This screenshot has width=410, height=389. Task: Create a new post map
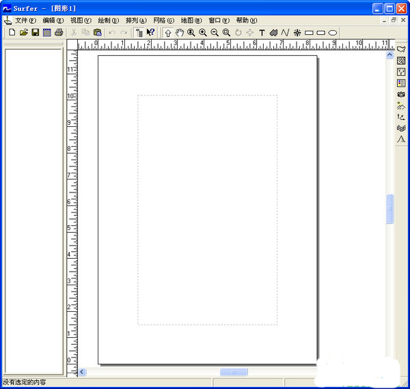pyautogui.click(x=401, y=72)
